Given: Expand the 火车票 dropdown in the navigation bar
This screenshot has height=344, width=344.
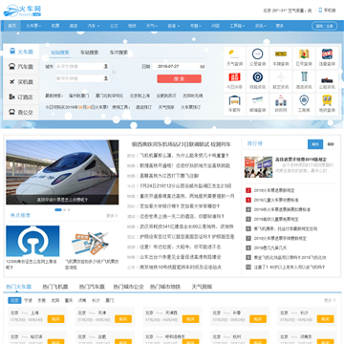Looking at the screenshot, I should click(33, 26).
